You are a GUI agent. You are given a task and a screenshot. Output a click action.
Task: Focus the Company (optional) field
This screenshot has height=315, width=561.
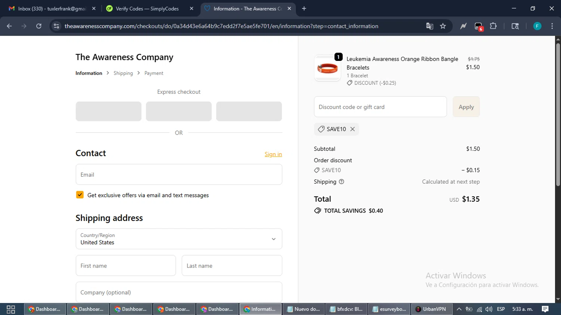tap(179, 292)
